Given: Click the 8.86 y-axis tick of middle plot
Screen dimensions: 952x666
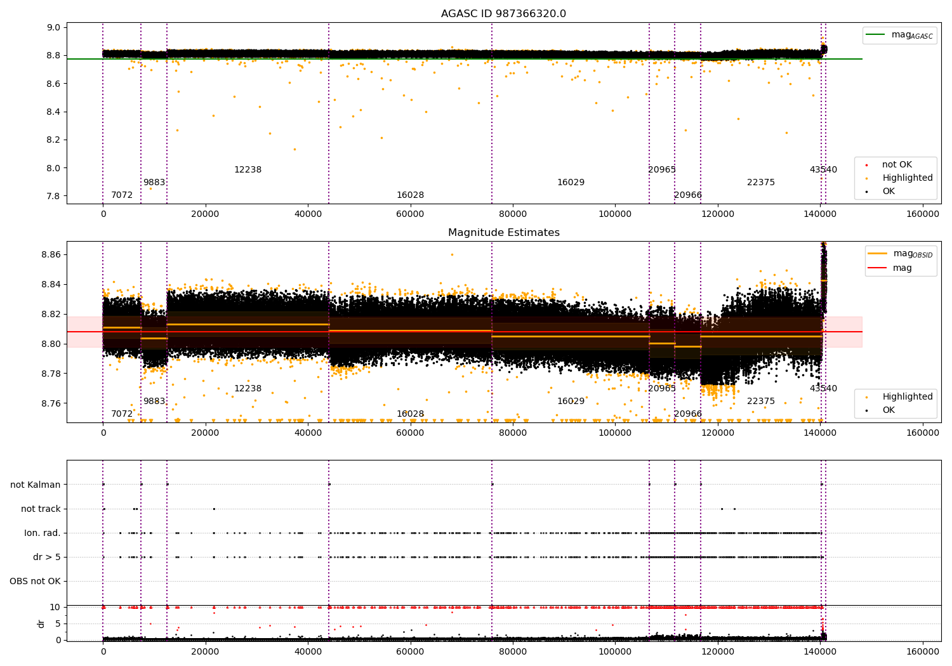Looking at the screenshot, I should click(x=51, y=255).
